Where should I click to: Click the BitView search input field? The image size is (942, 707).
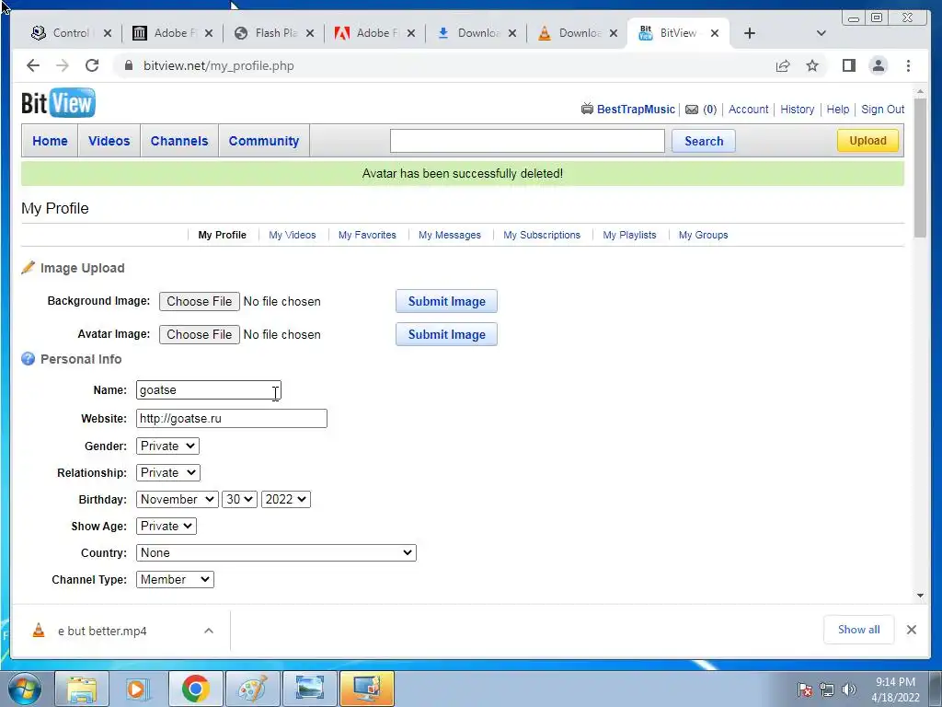tap(527, 141)
